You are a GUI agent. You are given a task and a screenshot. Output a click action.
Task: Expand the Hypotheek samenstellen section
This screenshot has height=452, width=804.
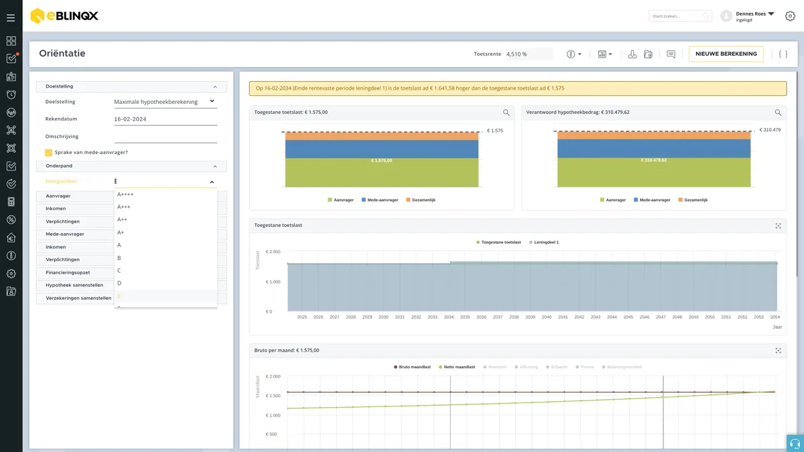click(75, 285)
